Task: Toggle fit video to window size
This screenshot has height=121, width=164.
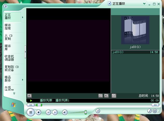Action: click(x=100, y=96)
